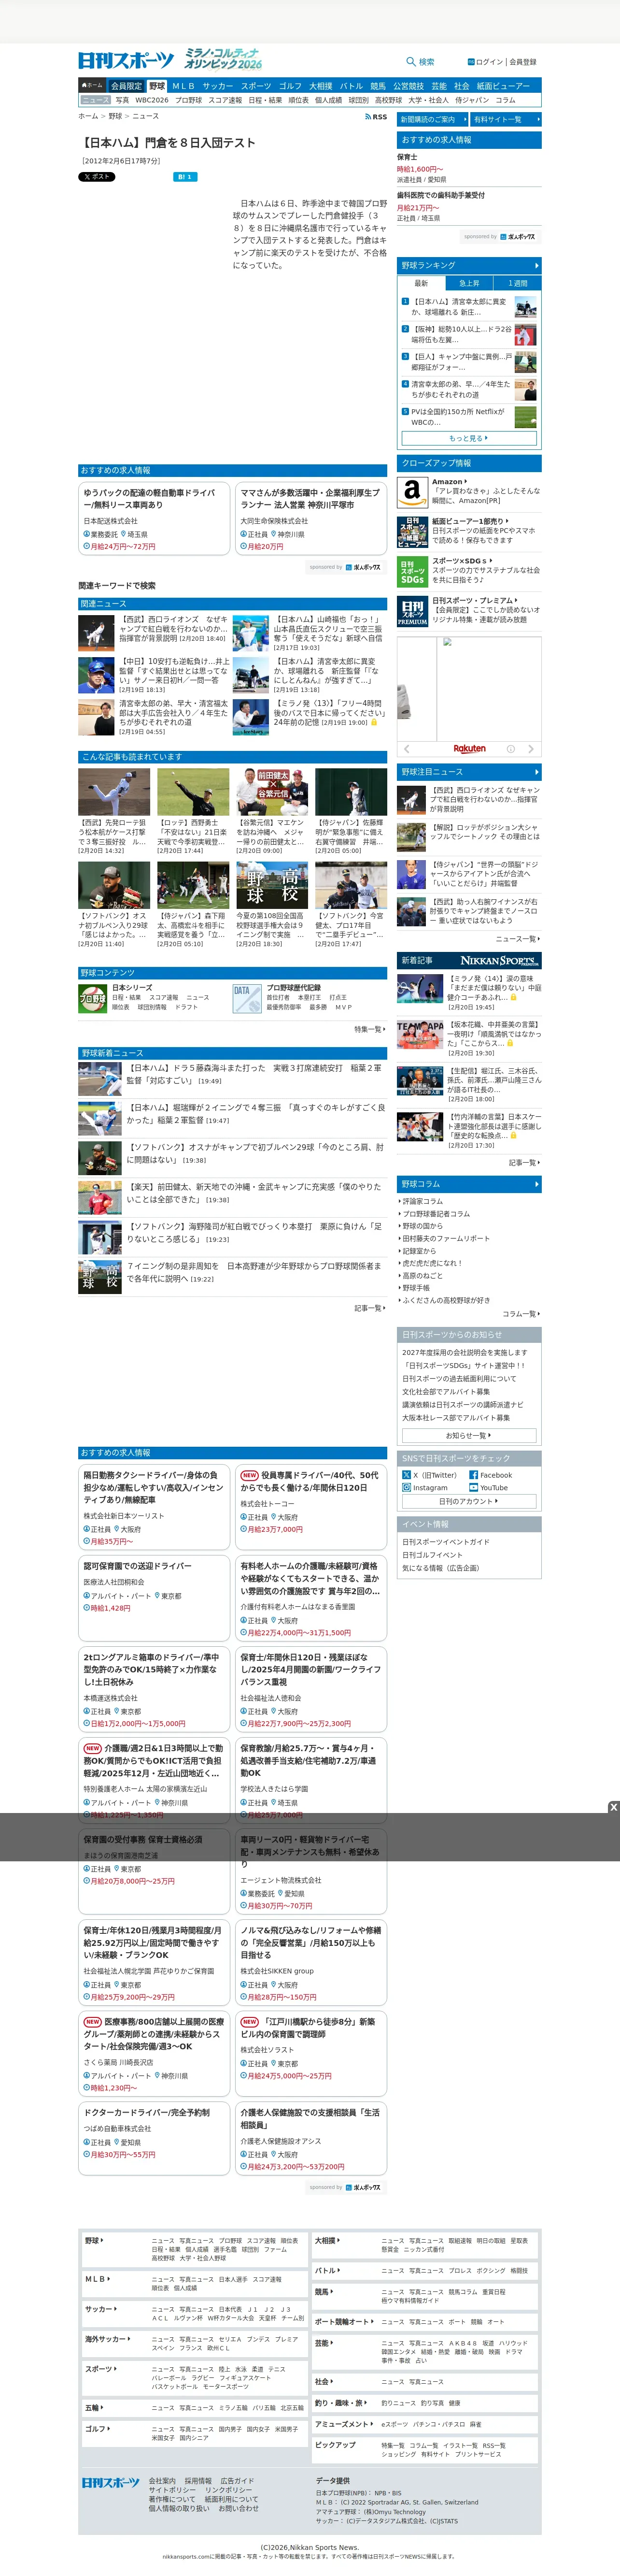620x2576 pixels.
Task: Open the サッカー navigation menu item
Action: point(218,86)
